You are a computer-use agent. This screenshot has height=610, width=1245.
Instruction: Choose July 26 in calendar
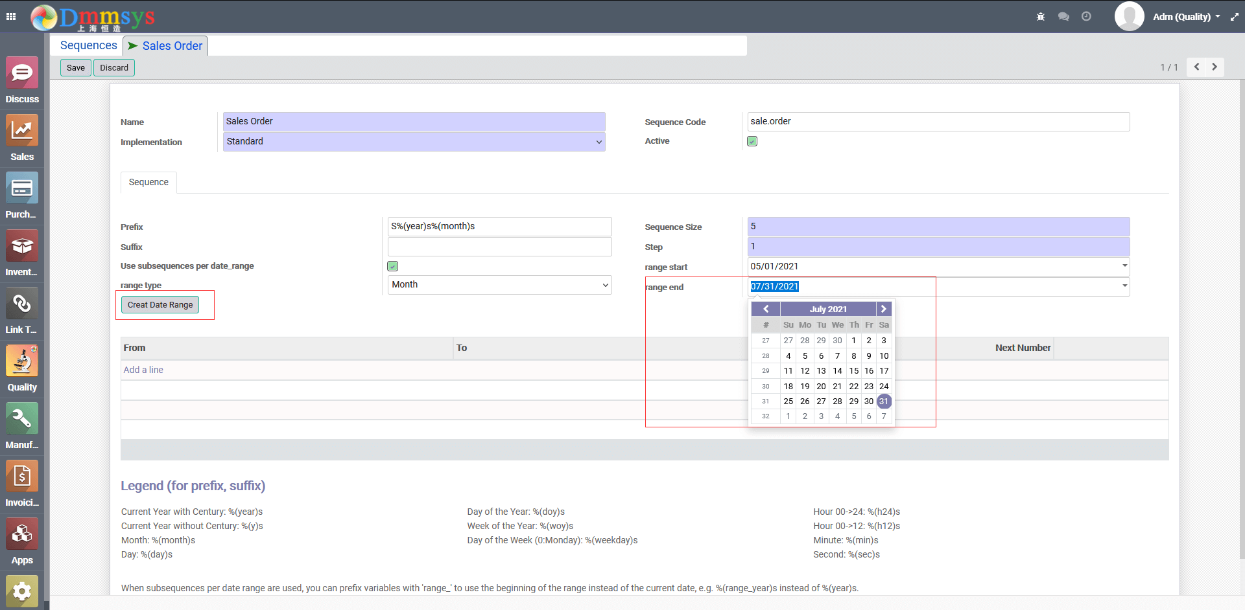tap(805, 401)
